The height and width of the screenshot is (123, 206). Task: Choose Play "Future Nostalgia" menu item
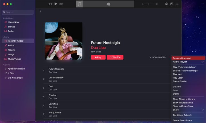pyautogui.click(x=188, y=67)
